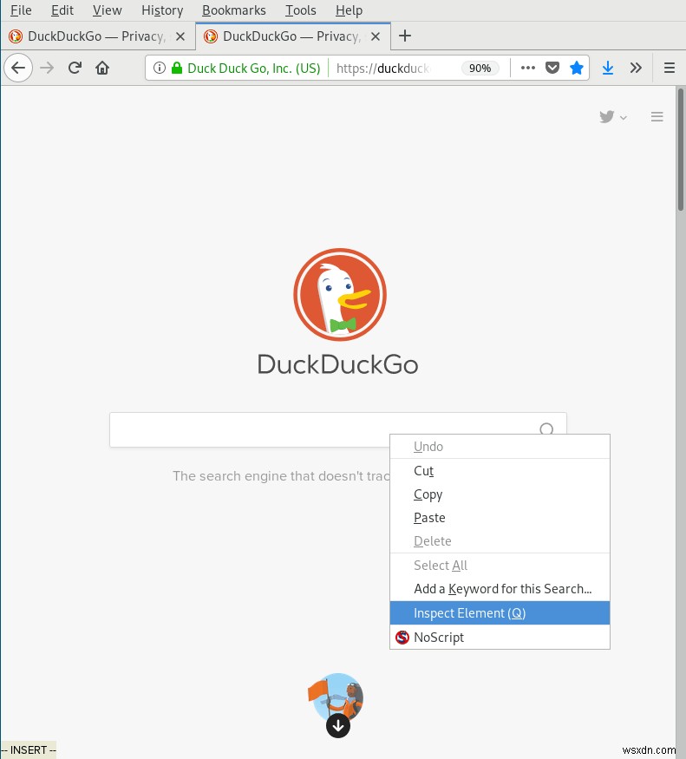Screen dimensions: 686x759
Task: Open a new tab with plus button
Action: 405,36
